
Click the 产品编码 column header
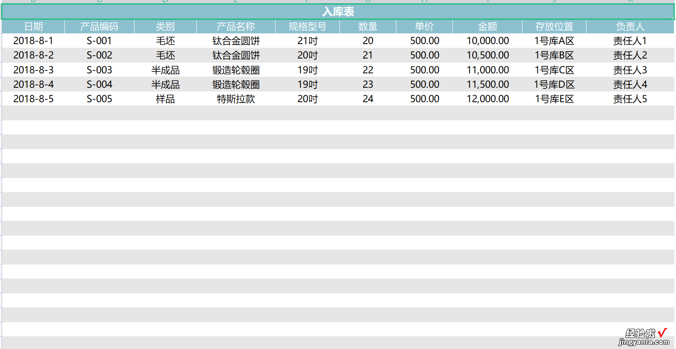click(x=99, y=26)
